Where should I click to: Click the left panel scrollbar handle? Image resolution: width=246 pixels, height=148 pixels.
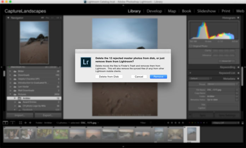pyautogui.click(x=4, y=73)
